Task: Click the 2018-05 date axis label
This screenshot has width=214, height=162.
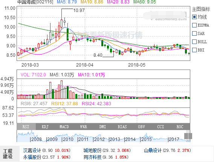Action: (137, 65)
